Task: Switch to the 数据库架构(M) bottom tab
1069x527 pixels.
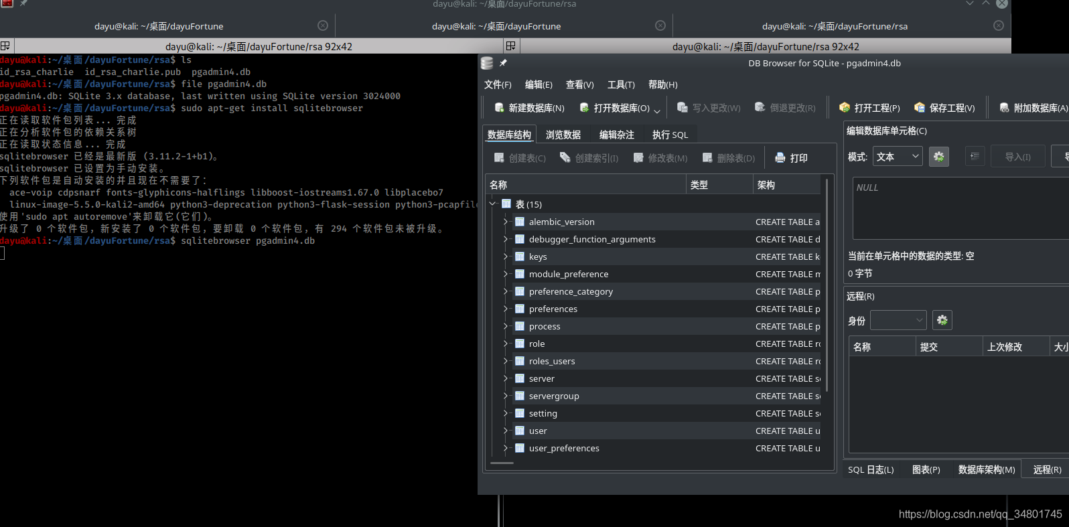Action: pyautogui.click(x=987, y=469)
